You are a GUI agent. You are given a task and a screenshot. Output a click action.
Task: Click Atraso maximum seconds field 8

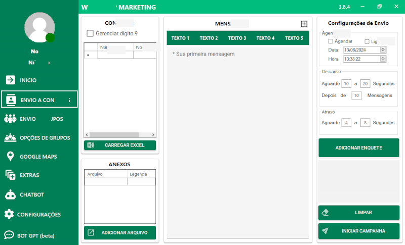click(365, 123)
